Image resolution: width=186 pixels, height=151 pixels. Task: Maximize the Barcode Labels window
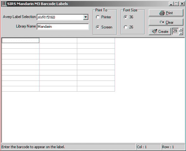(x=176, y=4)
